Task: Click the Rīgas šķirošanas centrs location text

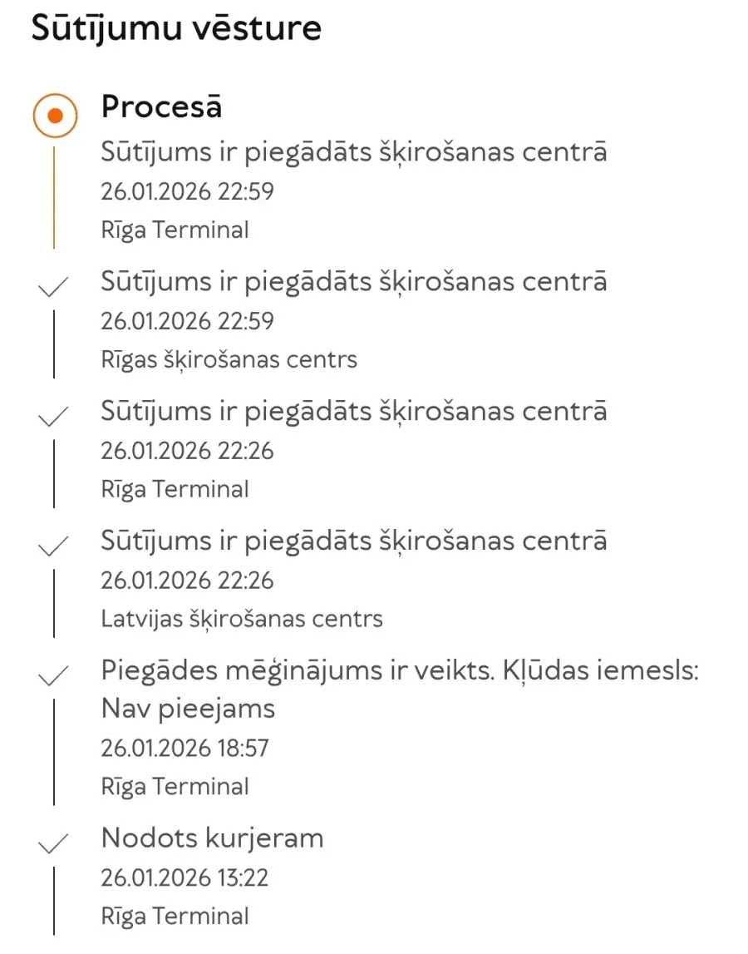Action: tap(229, 360)
